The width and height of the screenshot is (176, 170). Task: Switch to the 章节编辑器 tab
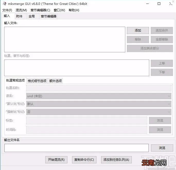pyautogui.click(x=48, y=16)
